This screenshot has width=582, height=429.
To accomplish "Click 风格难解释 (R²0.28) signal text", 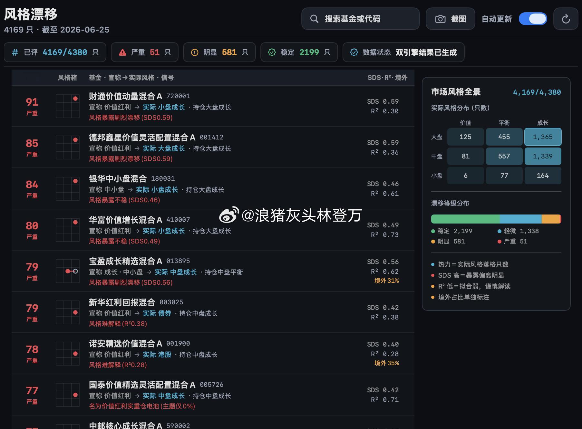I will click(x=118, y=365).
